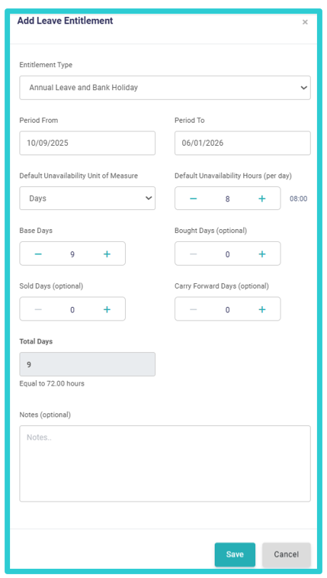Increment Base Days using plus icon
The width and height of the screenshot is (327, 578).
107,254
